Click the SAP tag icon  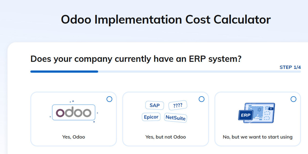tap(155, 105)
